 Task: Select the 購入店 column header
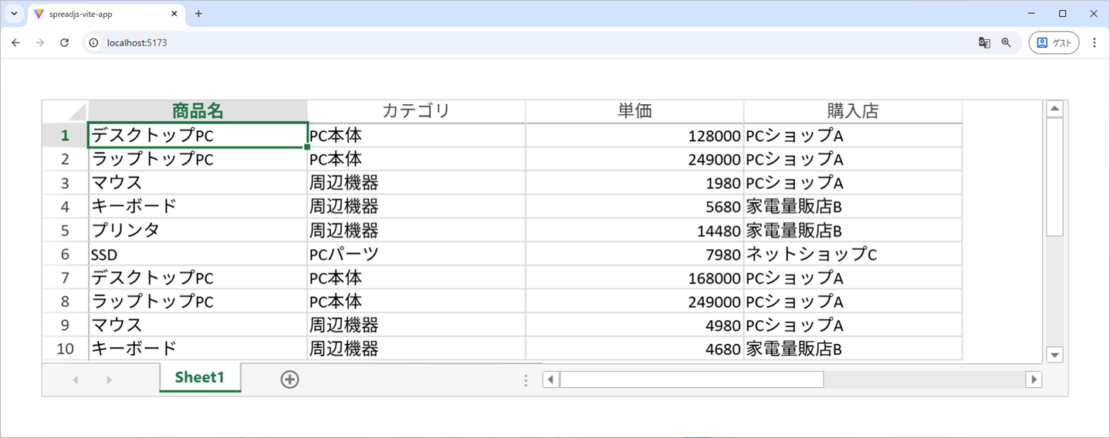[853, 111]
